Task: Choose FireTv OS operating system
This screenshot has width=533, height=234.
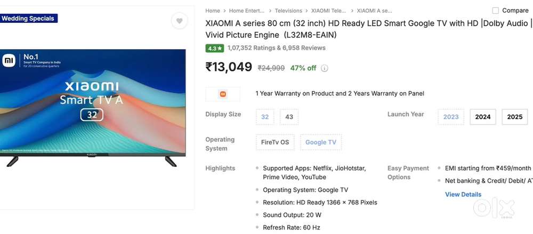Action: pyautogui.click(x=275, y=142)
